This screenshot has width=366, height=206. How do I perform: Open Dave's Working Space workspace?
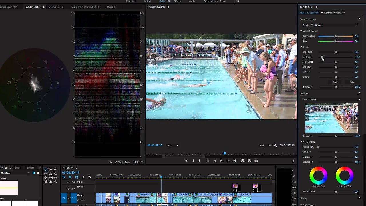[214, 1]
